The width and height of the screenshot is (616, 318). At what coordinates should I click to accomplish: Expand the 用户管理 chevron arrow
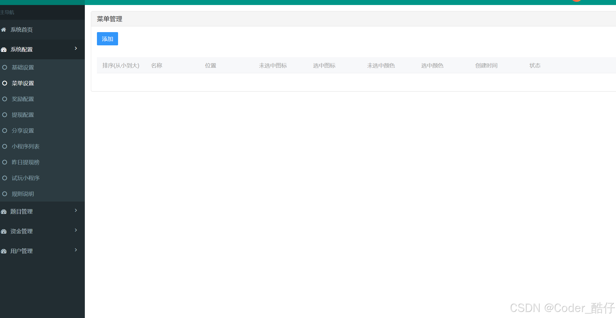point(76,250)
